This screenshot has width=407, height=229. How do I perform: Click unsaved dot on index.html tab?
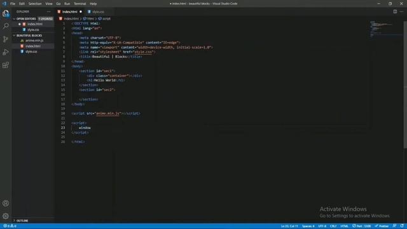(81, 11)
